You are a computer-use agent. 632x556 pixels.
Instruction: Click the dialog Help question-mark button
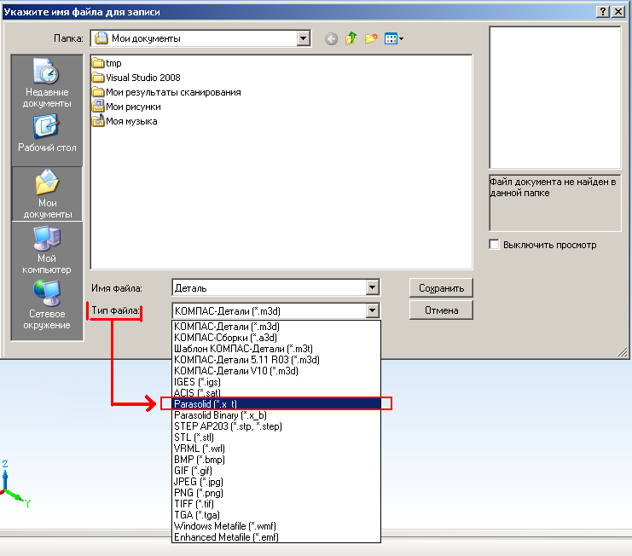pos(602,12)
